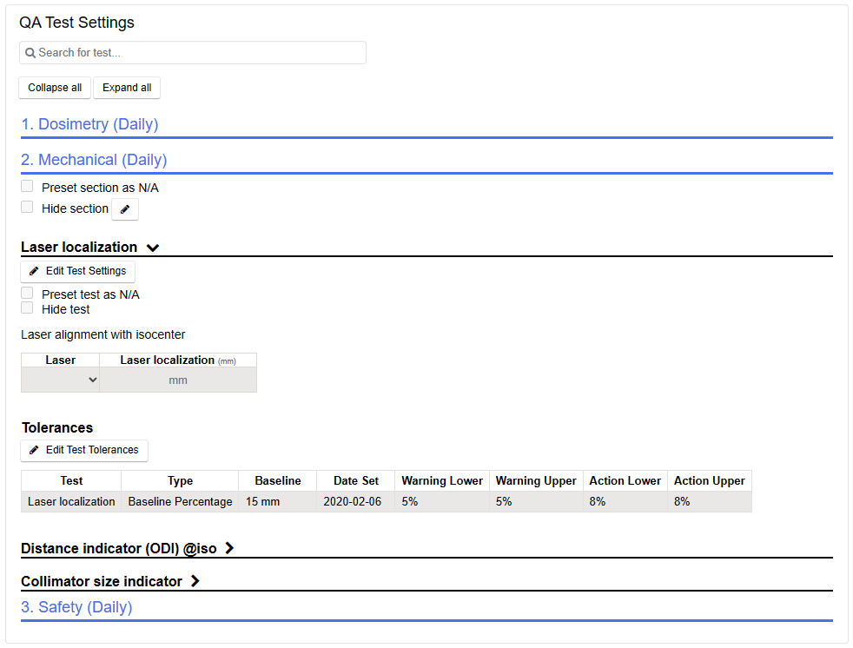Click the search magnifier icon in the search box
Viewport: 853px width, 648px height.
30,53
